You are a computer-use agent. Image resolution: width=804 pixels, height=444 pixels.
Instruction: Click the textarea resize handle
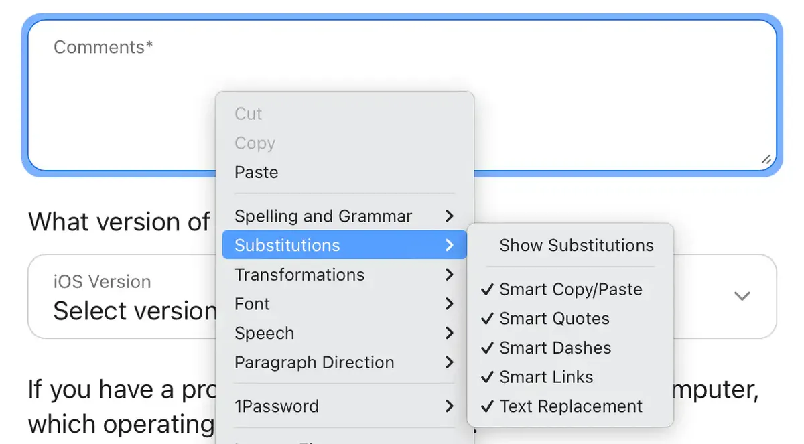click(x=766, y=161)
